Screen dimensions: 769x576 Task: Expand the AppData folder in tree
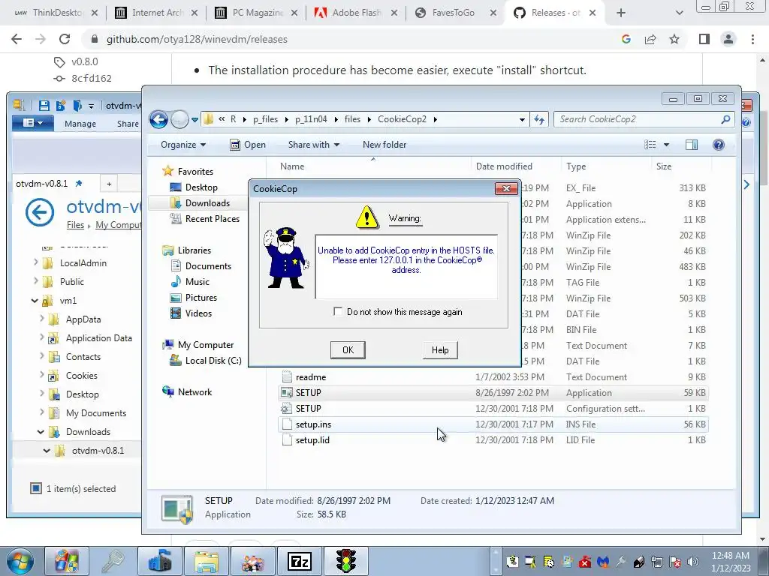[x=42, y=319]
